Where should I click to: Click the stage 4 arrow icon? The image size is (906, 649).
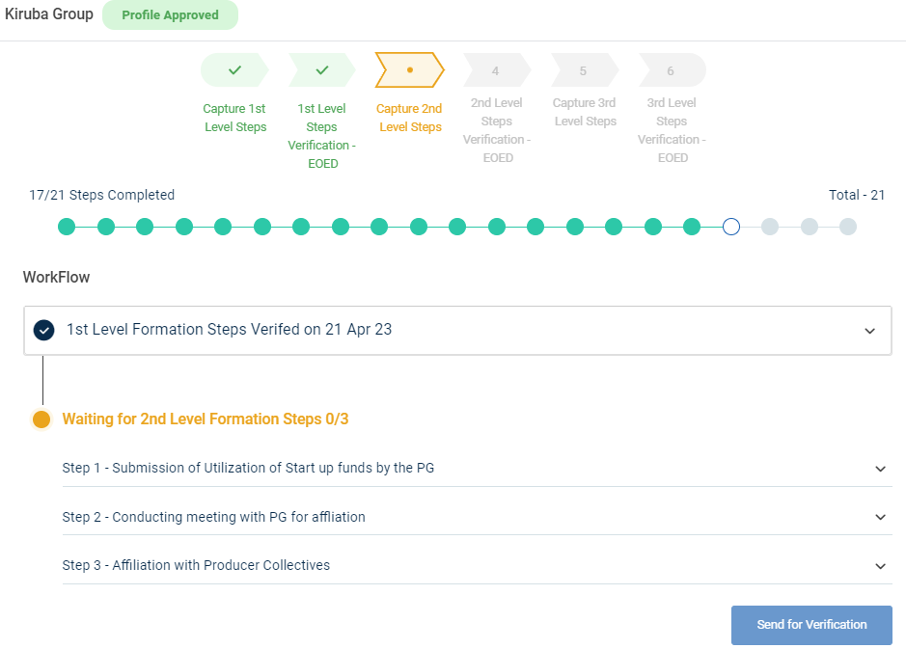point(496,70)
